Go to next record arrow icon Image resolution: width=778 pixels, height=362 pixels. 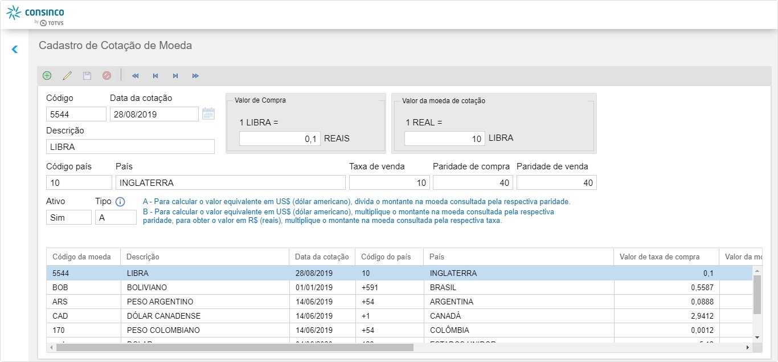[x=175, y=75]
